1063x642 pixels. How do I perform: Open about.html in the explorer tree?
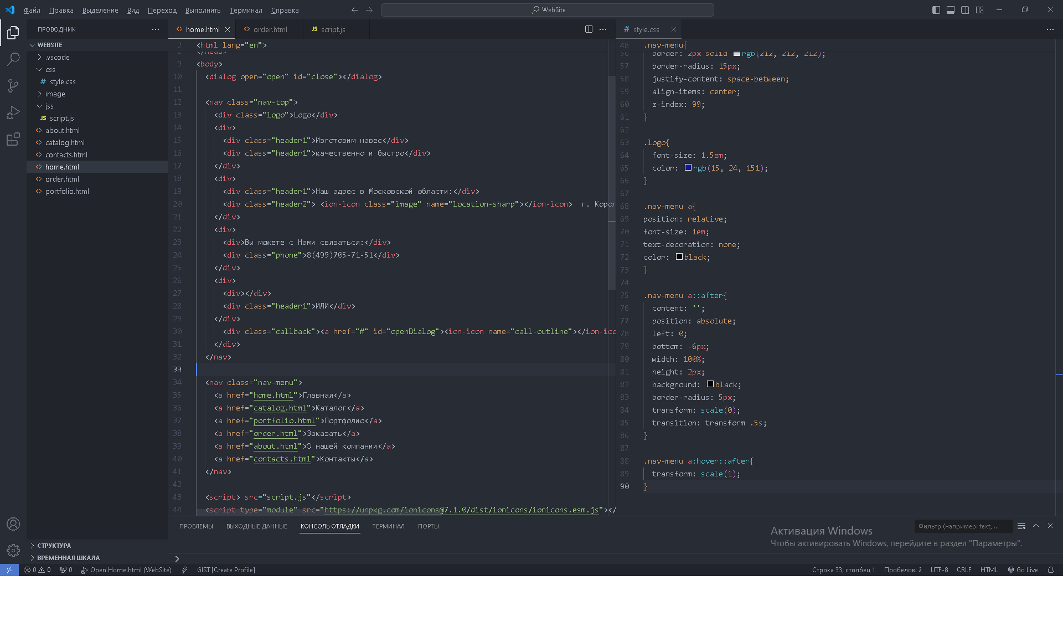97,131
